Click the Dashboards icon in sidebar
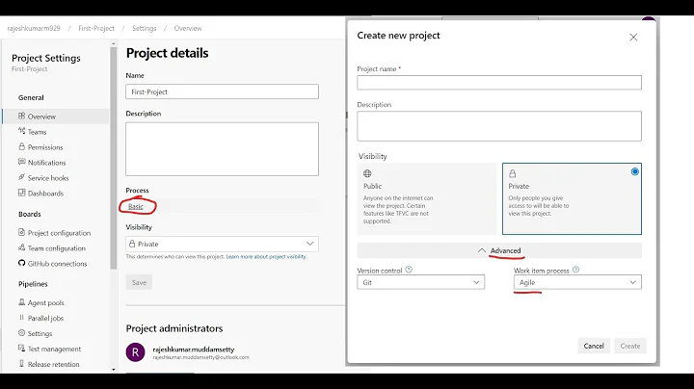 coord(21,193)
